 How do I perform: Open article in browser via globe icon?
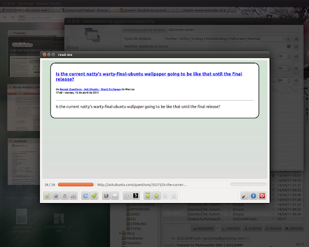106,196
